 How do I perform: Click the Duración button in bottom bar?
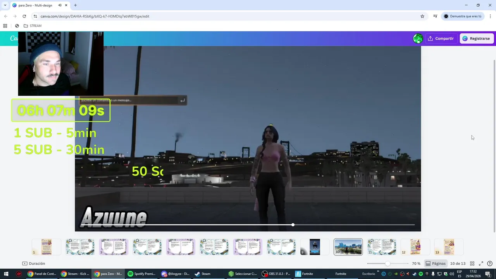34,263
